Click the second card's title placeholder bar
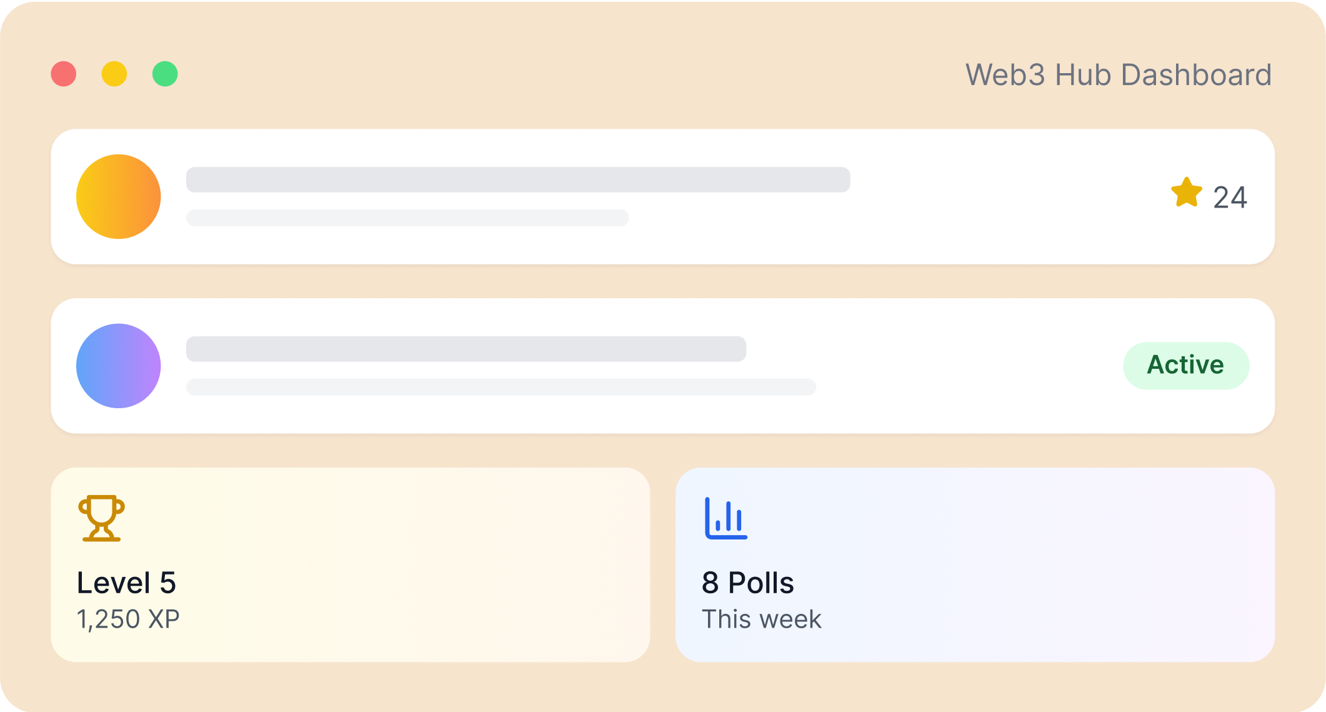1326x712 pixels. point(466,349)
